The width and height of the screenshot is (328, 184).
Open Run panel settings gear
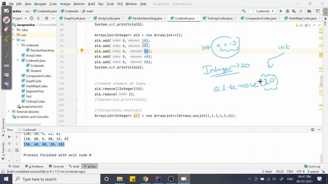click(313, 129)
